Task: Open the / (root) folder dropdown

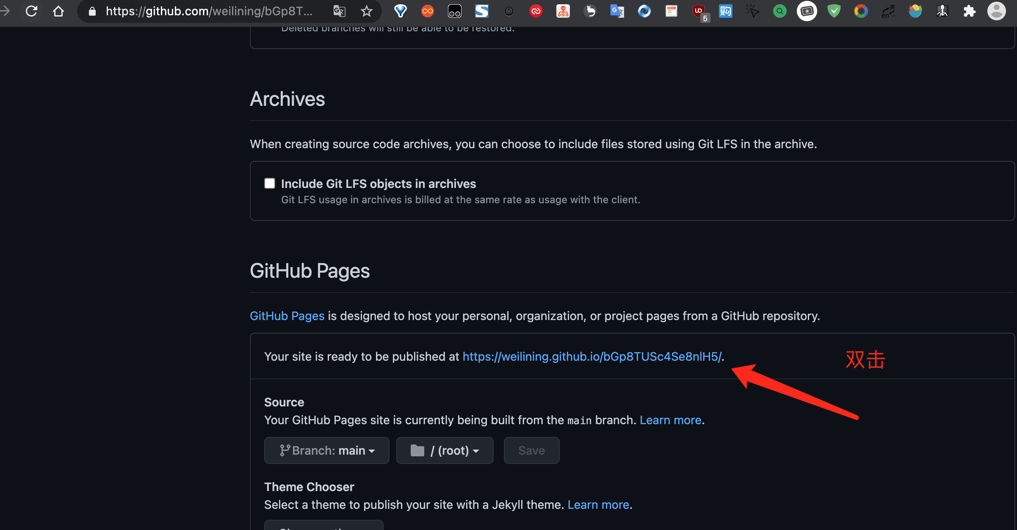Action: tap(445, 450)
